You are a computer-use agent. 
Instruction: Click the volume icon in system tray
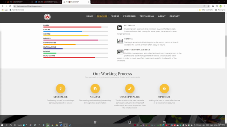click(x=200, y=125)
